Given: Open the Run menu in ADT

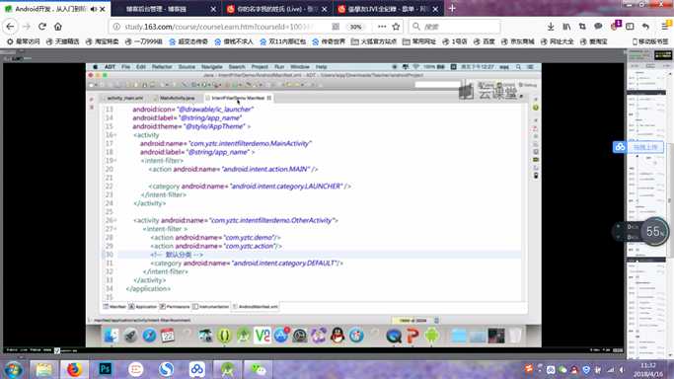Looking at the screenshot, I should (279, 67).
